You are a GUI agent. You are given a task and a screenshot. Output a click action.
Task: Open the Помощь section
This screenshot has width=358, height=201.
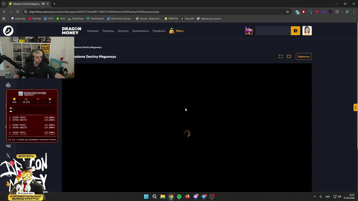[x=108, y=31]
